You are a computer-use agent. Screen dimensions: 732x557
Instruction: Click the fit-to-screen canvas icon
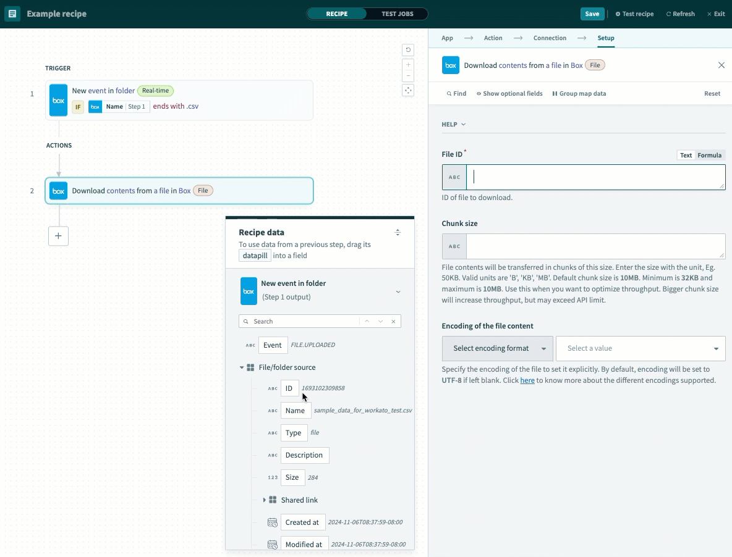pyautogui.click(x=407, y=91)
